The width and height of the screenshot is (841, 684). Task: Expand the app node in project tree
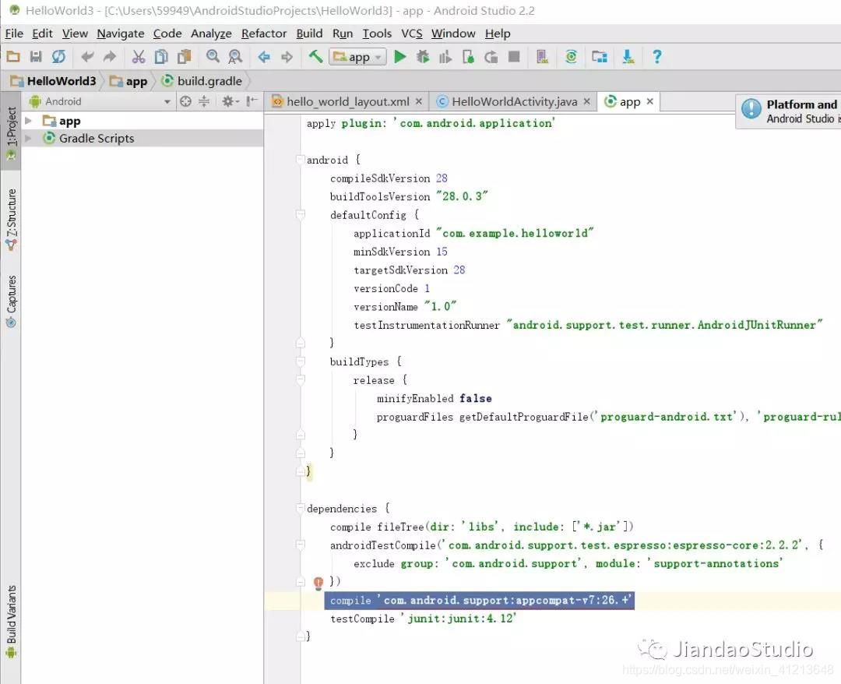coord(29,121)
